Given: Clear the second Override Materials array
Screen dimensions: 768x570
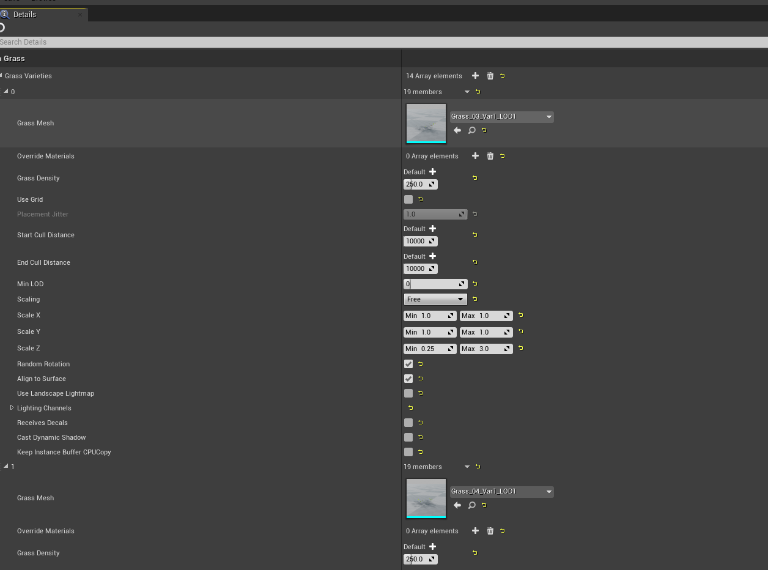Looking at the screenshot, I should point(490,531).
